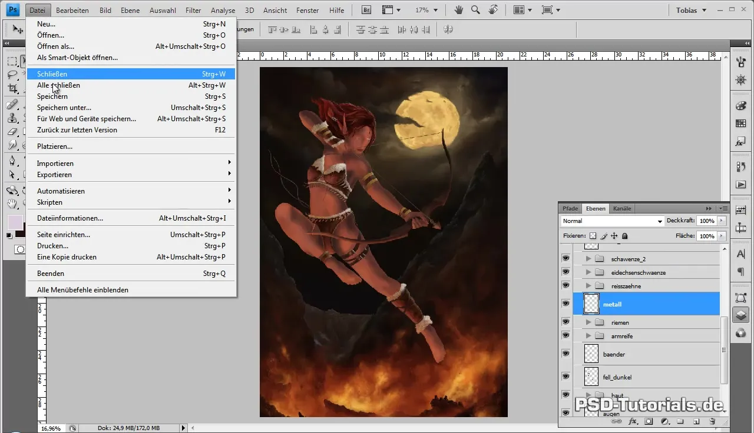This screenshot has width=754, height=433.
Task: Delete layer with trash icon
Action: click(712, 421)
